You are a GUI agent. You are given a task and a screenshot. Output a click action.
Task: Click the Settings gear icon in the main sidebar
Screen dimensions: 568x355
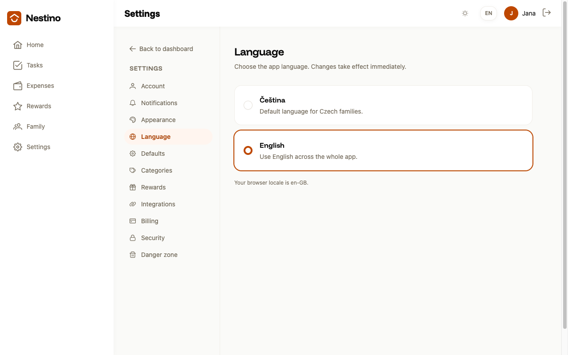(x=18, y=147)
